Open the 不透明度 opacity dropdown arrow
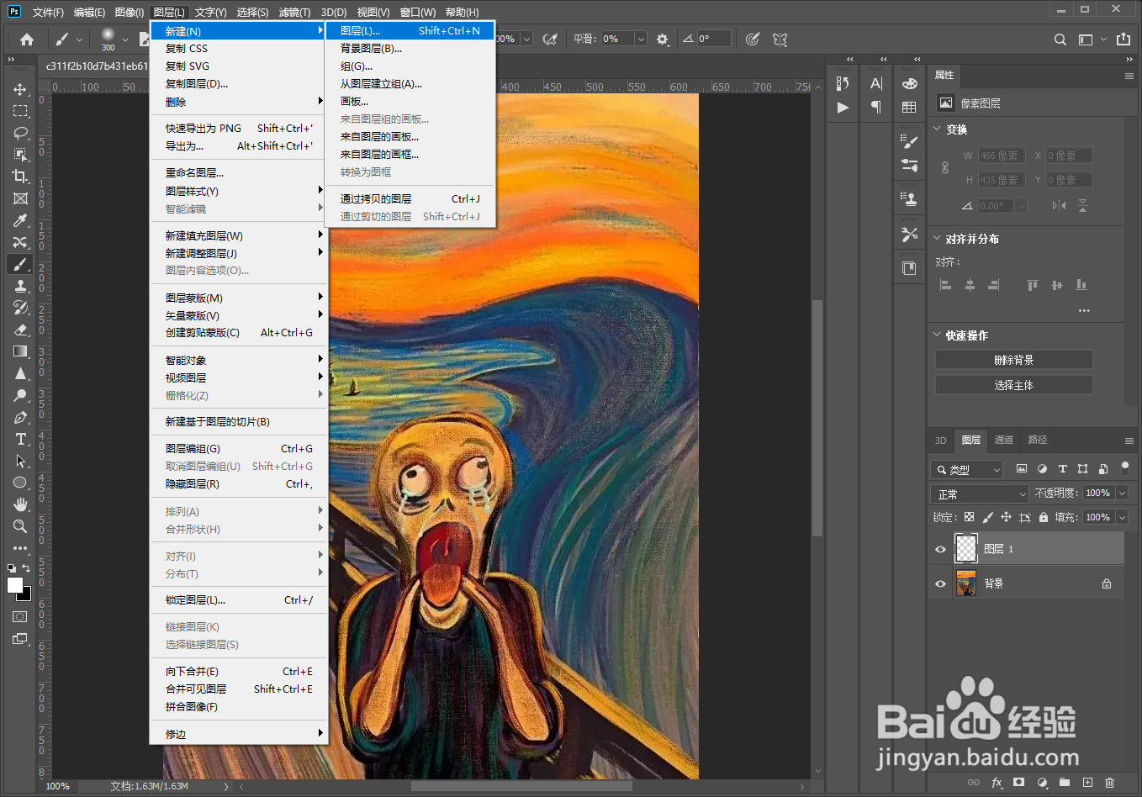The width and height of the screenshot is (1142, 797). coord(1122,494)
